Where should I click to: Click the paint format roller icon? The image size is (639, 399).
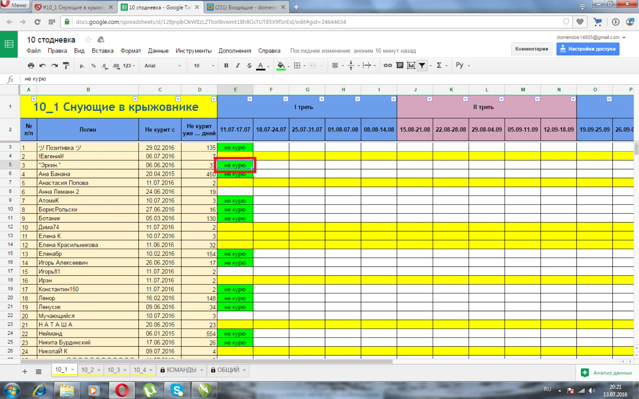point(66,65)
